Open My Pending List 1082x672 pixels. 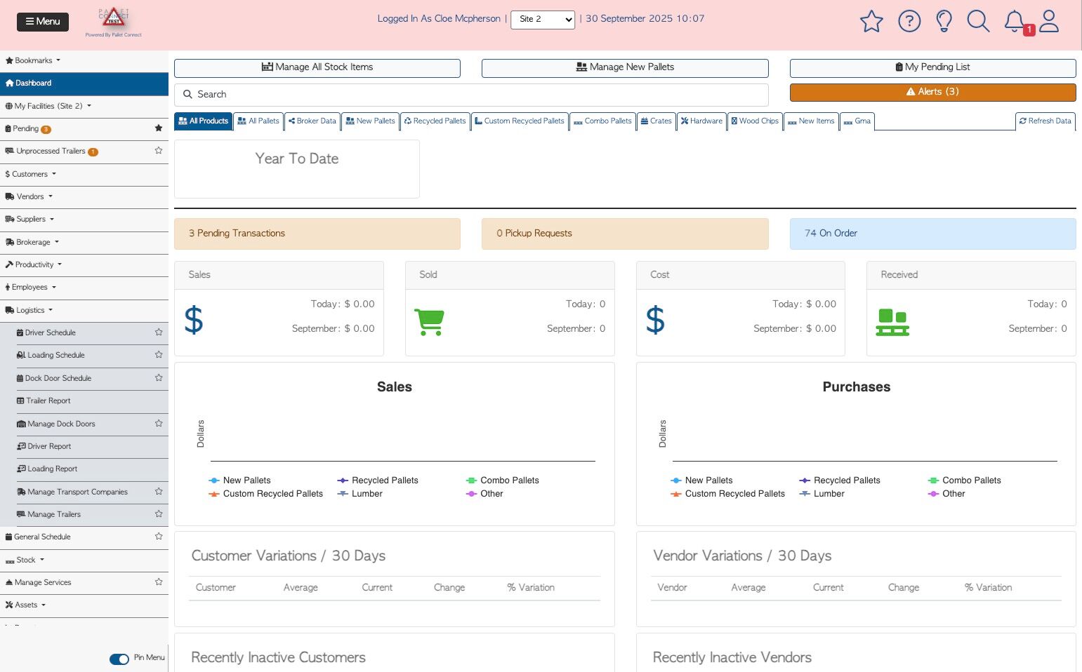tap(933, 67)
